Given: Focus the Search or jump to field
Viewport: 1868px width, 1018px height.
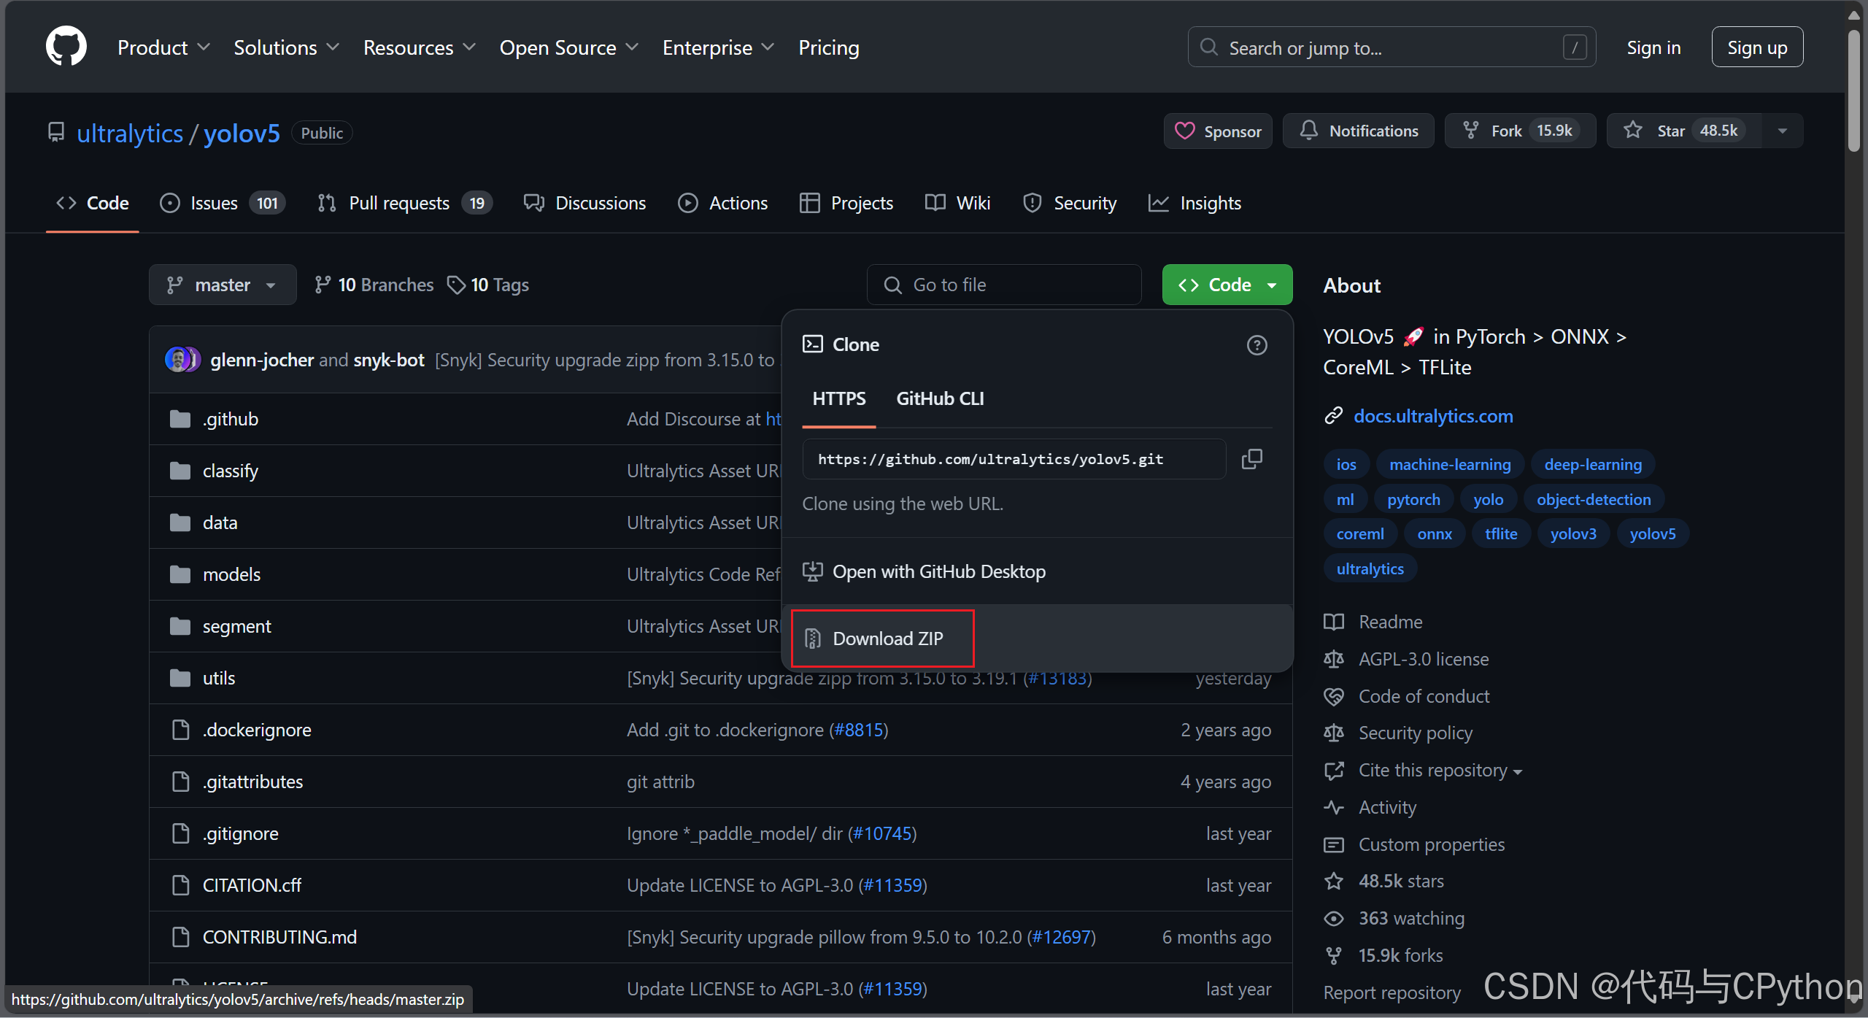Looking at the screenshot, I should click(1392, 47).
